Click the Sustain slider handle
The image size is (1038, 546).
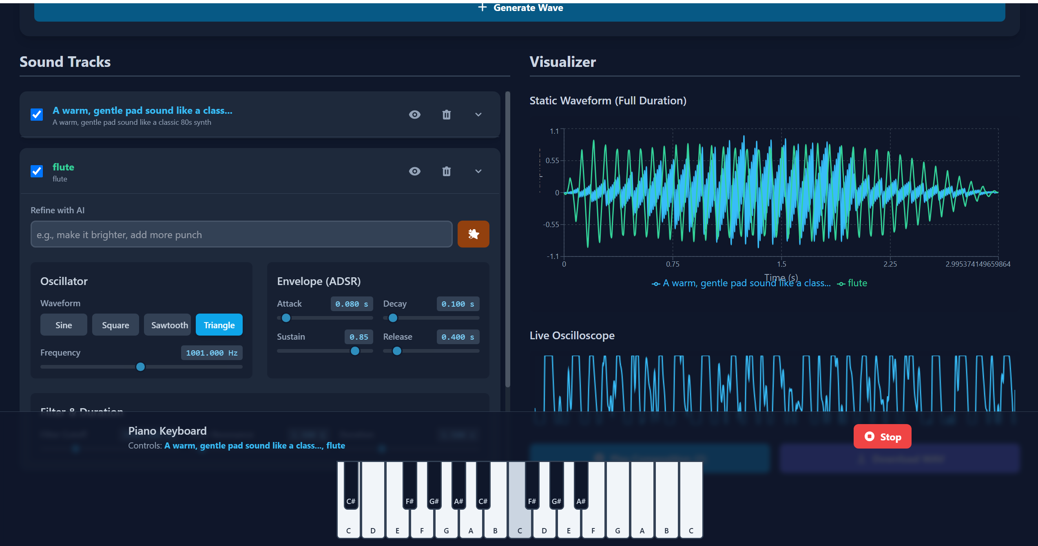click(355, 351)
